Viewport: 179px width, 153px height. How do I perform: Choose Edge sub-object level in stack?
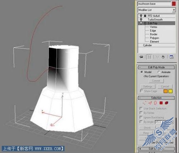[153, 31]
